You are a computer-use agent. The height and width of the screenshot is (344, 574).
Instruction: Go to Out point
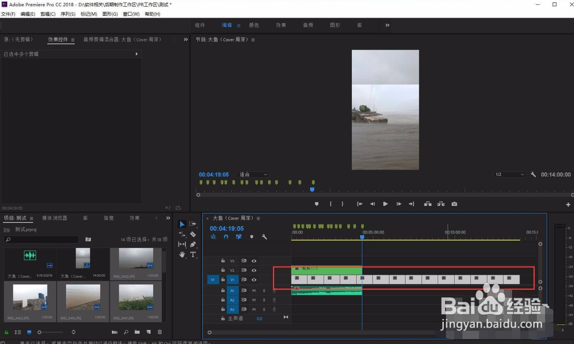tap(411, 204)
